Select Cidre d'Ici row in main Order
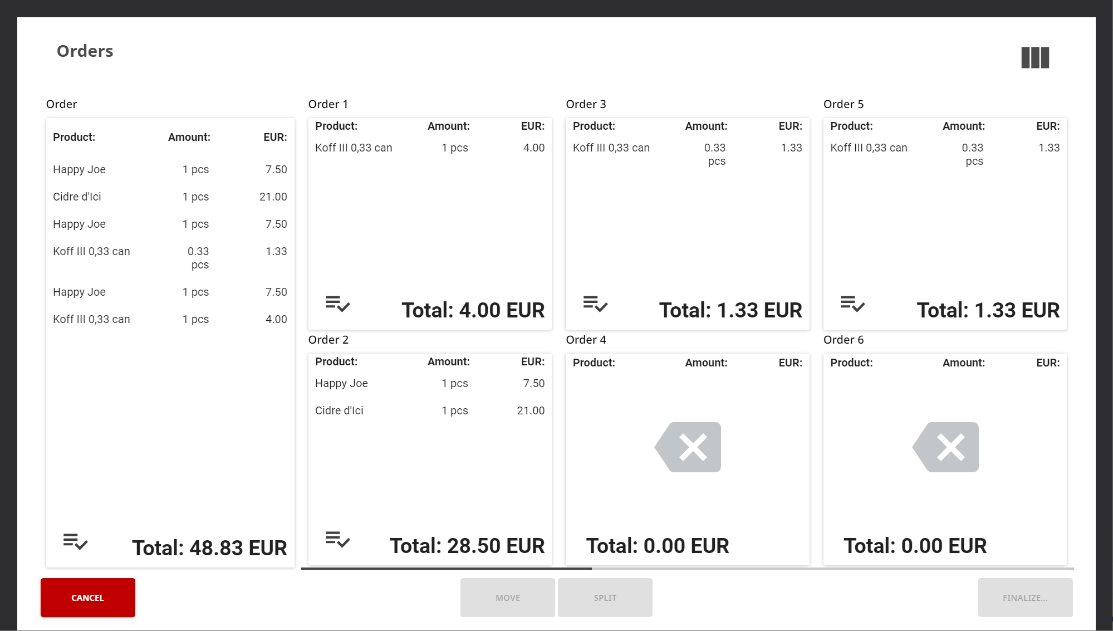The height and width of the screenshot is (631, 1113). point(170,197)
